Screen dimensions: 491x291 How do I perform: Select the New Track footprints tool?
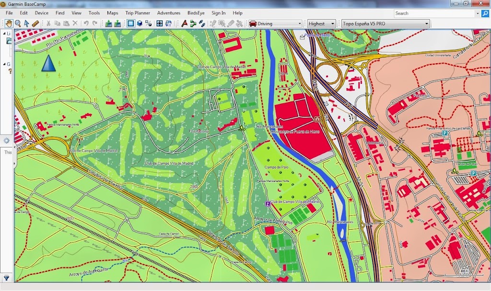pyautogui.click(x=202, y=23)
